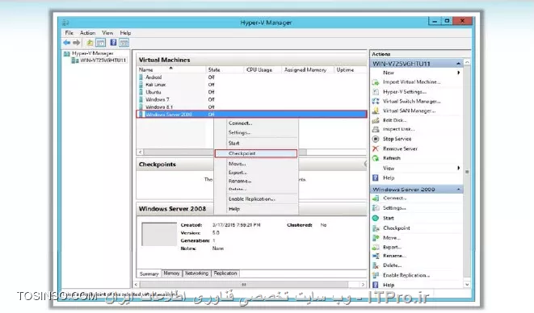Click green Start icon in Actions pane
This screenshot has height=313, width=534.
coord(376,218)
